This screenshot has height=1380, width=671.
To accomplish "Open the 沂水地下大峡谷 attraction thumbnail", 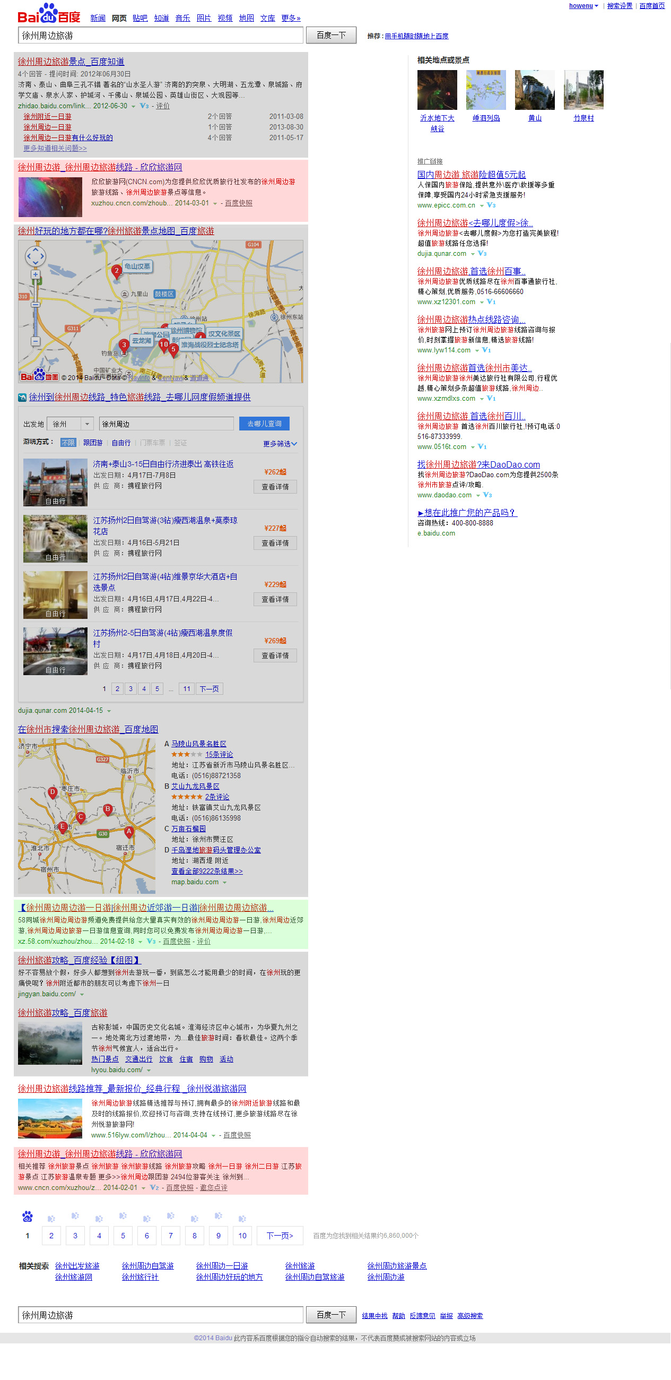I will point(437,90).
